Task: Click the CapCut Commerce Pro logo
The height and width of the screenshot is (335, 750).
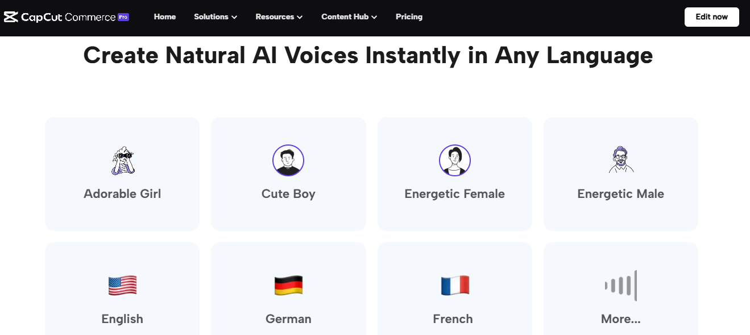Action: 67,17
